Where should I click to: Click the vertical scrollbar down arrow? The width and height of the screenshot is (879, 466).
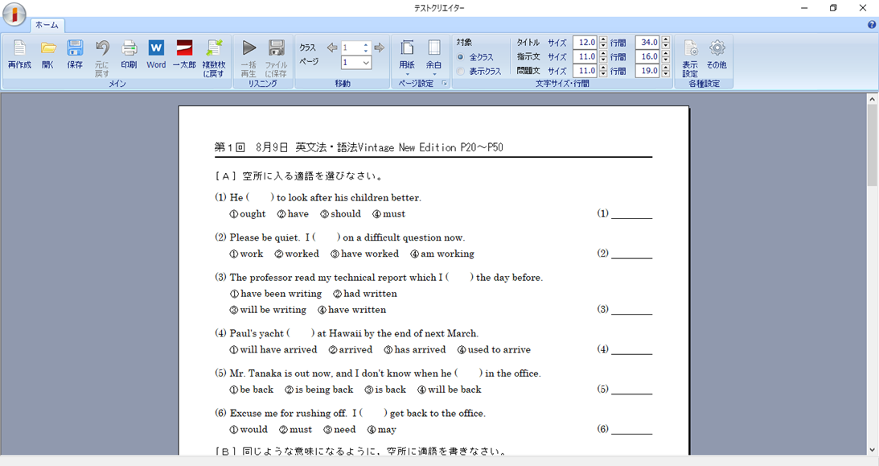(x=873, y=450)
